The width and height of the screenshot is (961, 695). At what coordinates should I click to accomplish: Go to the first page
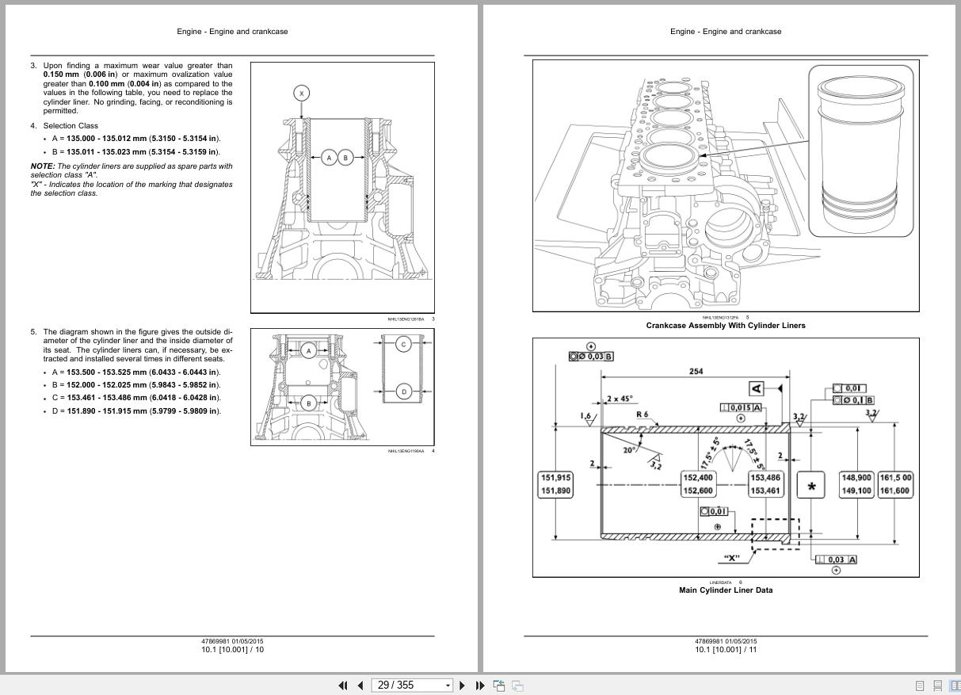pyautogui.click(x=343, y=685)
